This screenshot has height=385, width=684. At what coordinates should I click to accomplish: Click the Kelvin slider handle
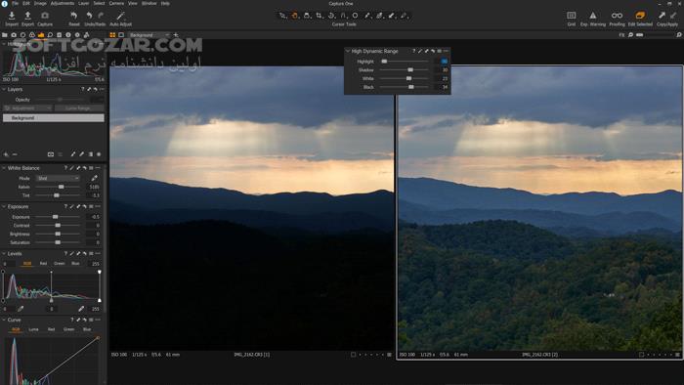[61, 187]
